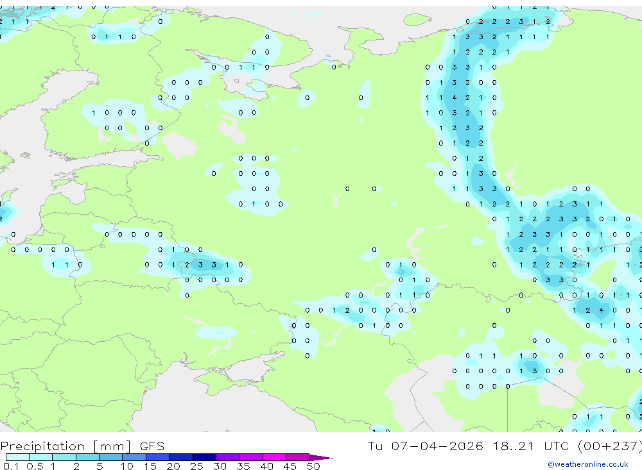The width and height of the screenshot is (642, 470).
Task: Click the '0.1' legend scale label
Action: [x=11, y=466]
